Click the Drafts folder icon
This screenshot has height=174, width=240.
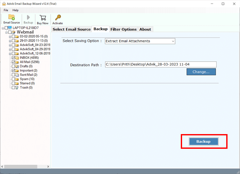pos(17,66)
